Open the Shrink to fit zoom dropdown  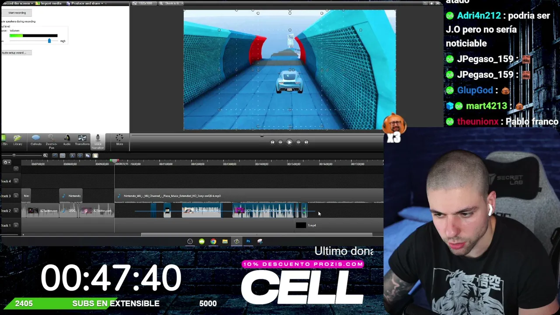171,3
